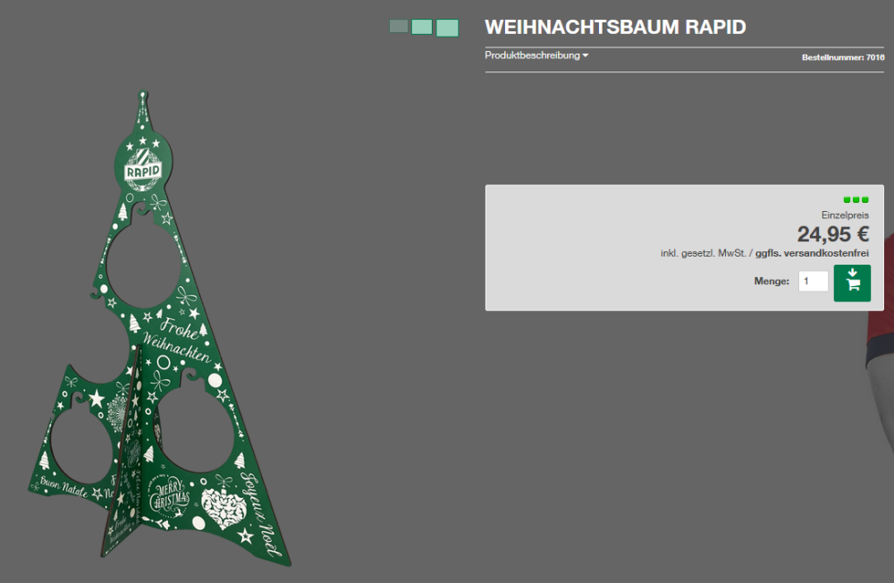Select the medium image size square

coord(422,27)
